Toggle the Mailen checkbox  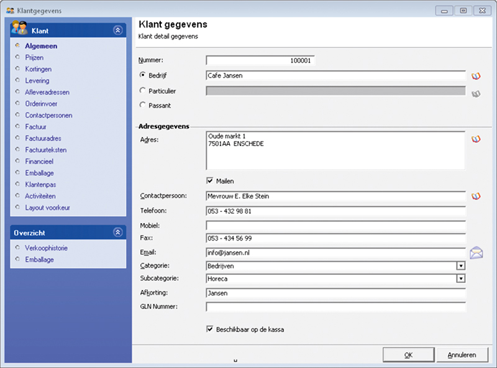[x=210, y=181]
